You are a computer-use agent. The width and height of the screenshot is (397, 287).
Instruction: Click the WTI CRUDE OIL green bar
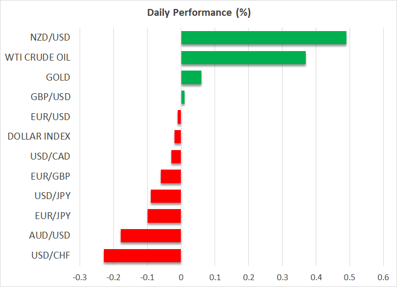click(243, 58)
